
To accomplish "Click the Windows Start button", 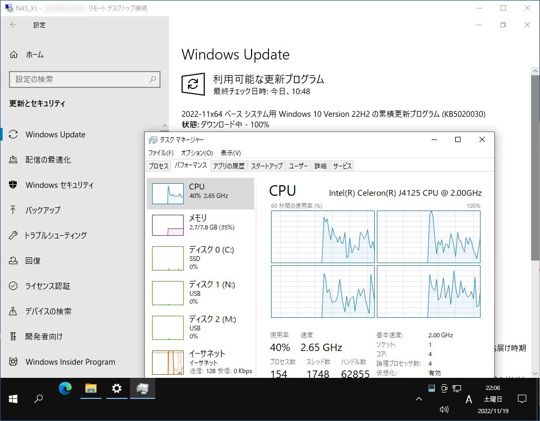I will 13,399.
